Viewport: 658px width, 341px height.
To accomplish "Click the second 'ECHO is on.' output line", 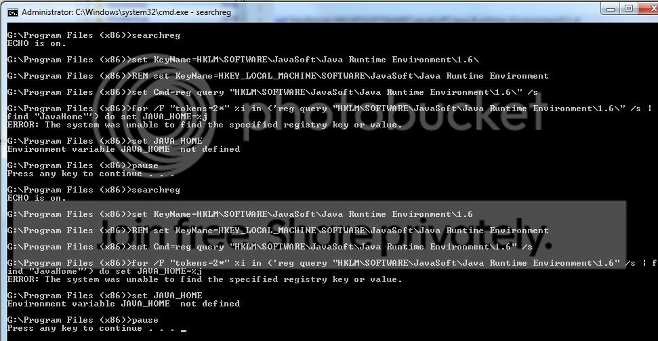I will click(x=37, y=198).
